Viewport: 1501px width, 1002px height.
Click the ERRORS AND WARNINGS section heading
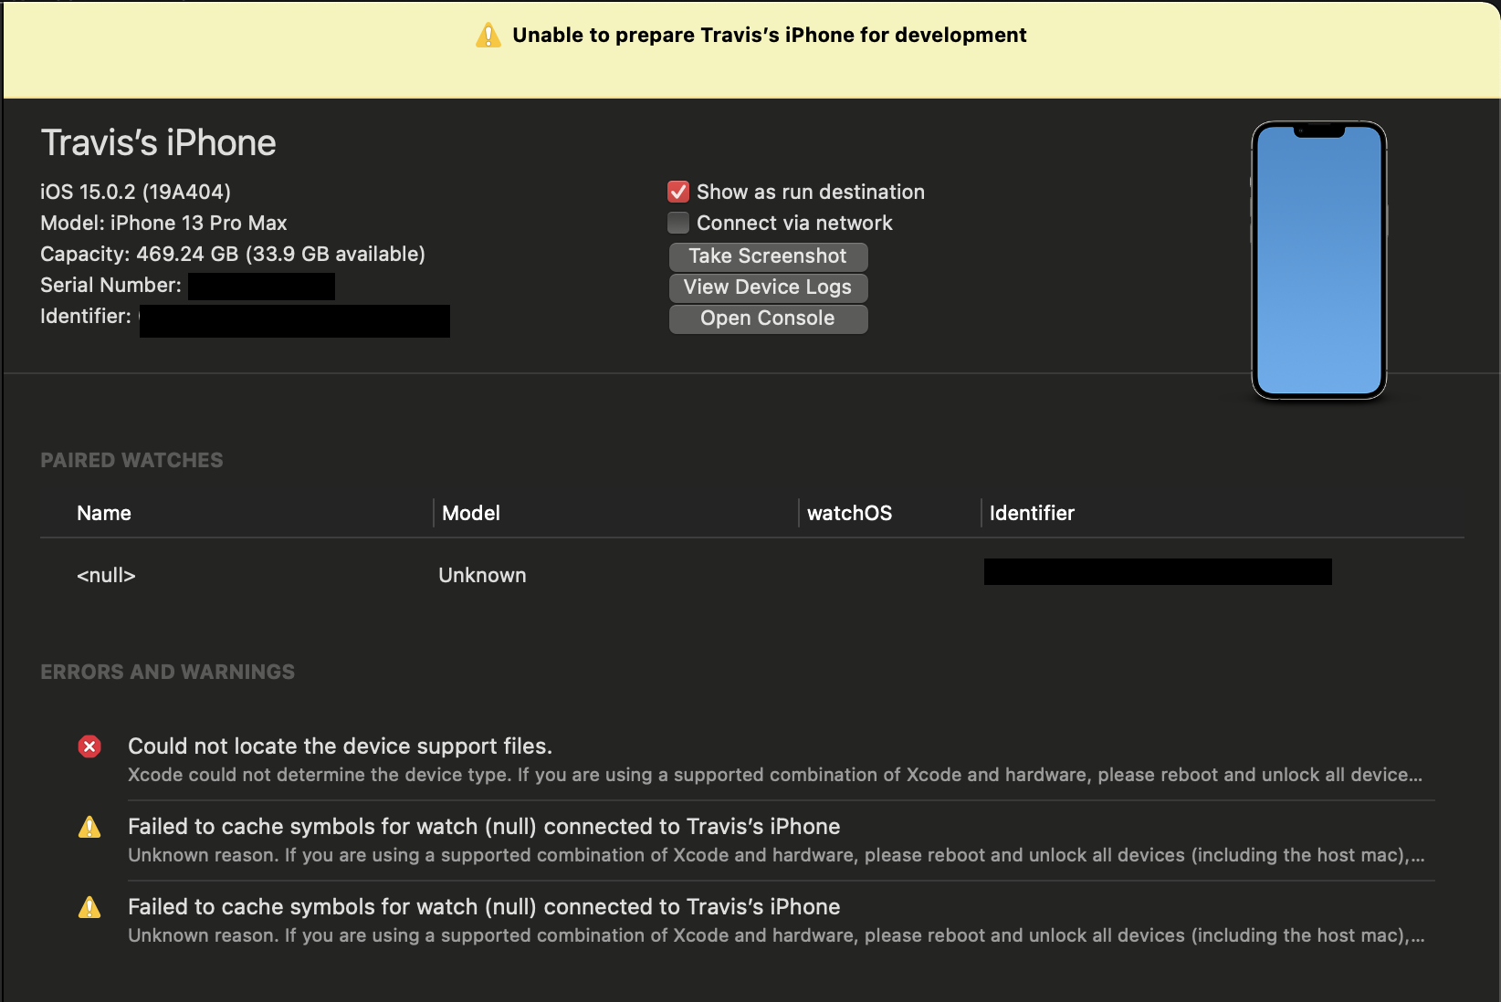point(167,672)
